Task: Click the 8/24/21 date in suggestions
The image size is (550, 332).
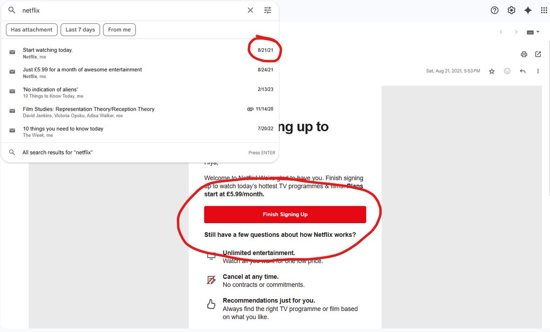Action: (x=265, y=70)
